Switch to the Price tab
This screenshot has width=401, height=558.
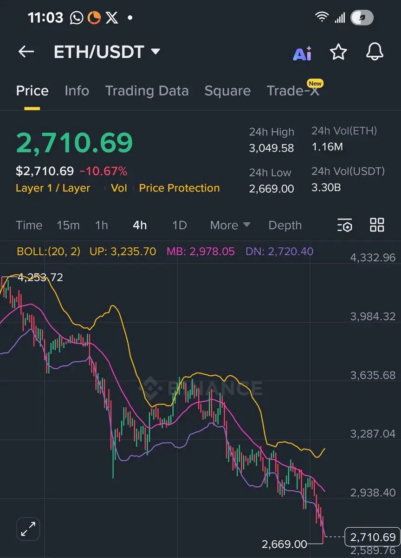pos(32,91)
